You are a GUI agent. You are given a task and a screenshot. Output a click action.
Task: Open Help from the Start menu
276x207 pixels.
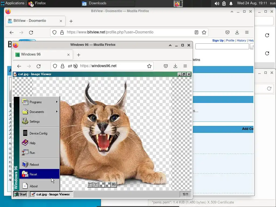click(39, 143)
